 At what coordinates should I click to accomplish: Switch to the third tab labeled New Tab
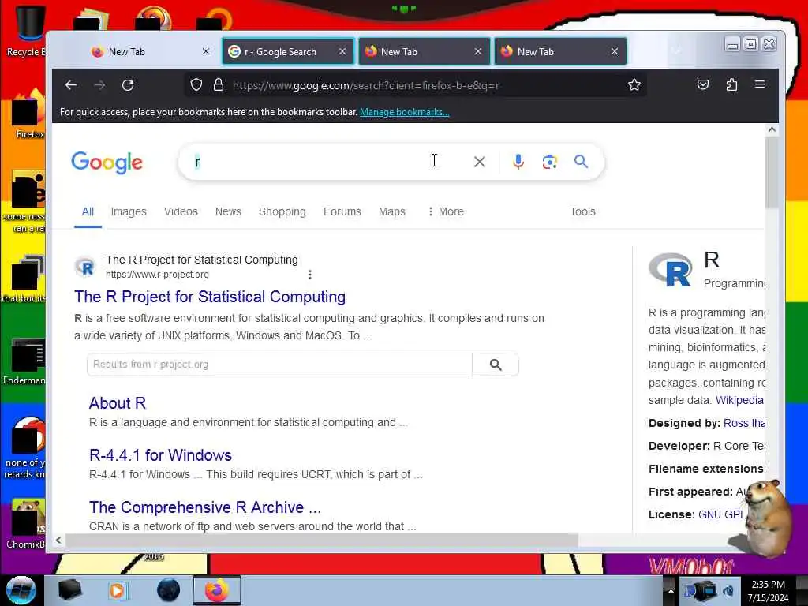(424, 51)
